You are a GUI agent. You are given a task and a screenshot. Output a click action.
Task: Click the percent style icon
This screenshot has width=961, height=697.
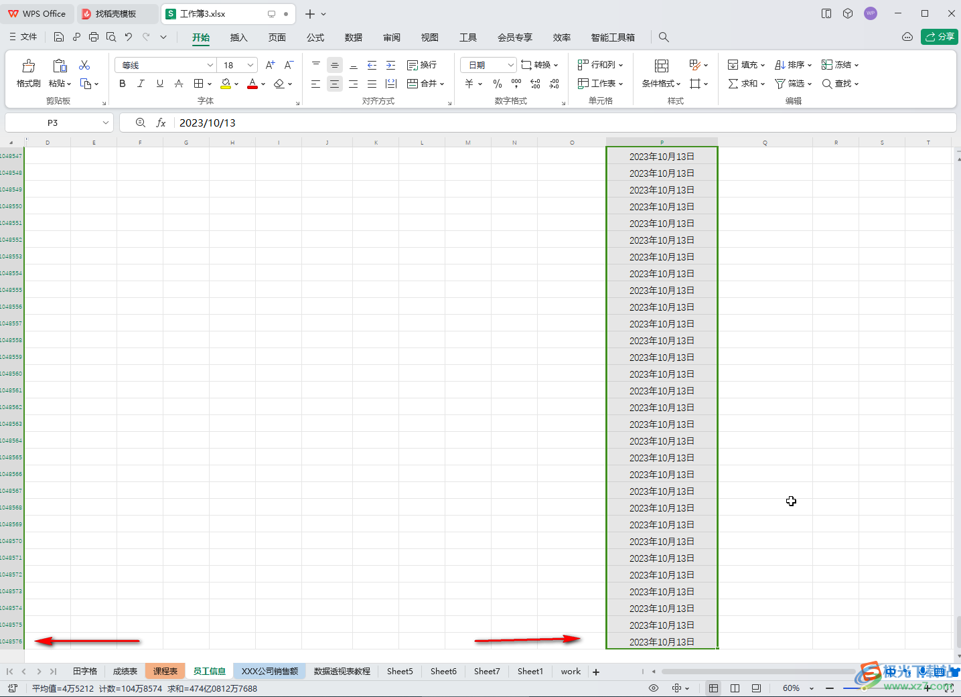498,84
